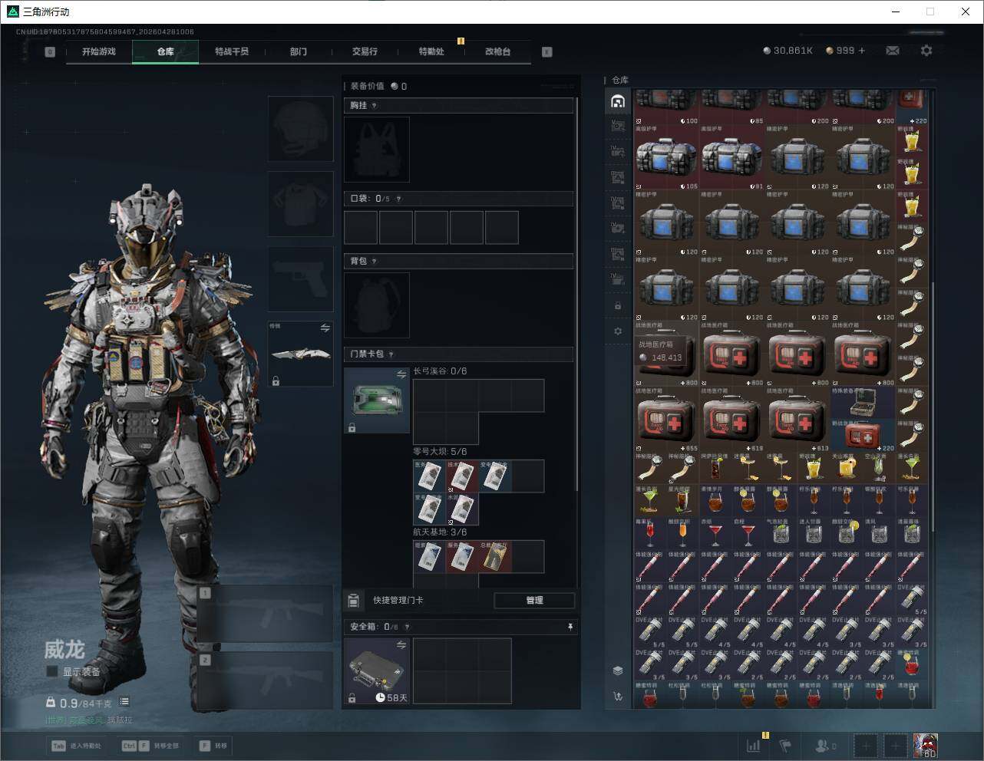Select primary weapon slot 1
This screenshot has width=984, height=761.
pyautogui.click(x=266, y=614)
